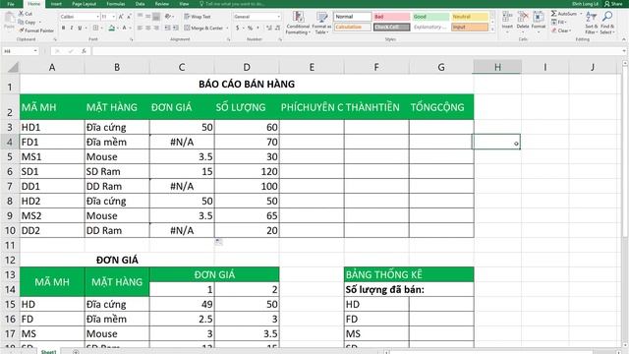Switch to the Insert tab

click(56, 4)
